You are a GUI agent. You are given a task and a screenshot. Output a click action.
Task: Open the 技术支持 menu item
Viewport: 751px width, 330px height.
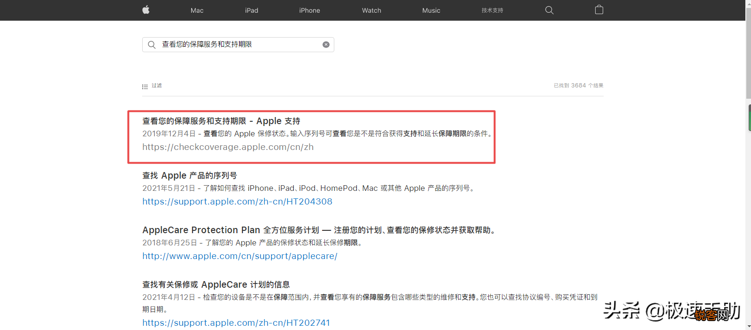click(x=493, y=10)
